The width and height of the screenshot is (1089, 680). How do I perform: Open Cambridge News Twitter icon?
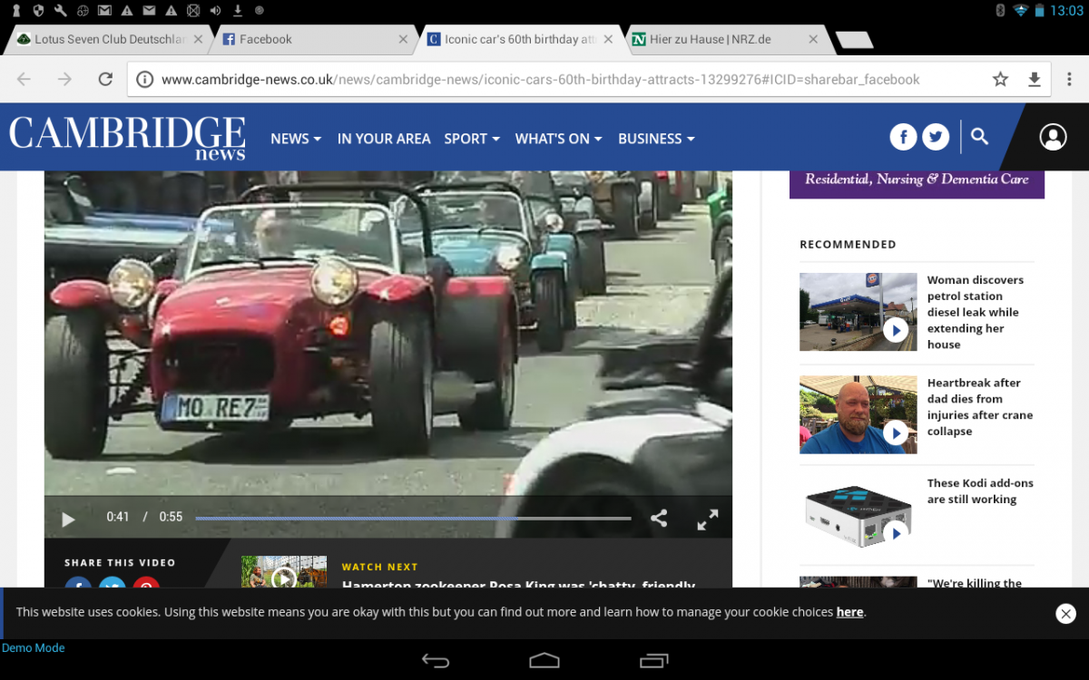[x=936, y=137]
